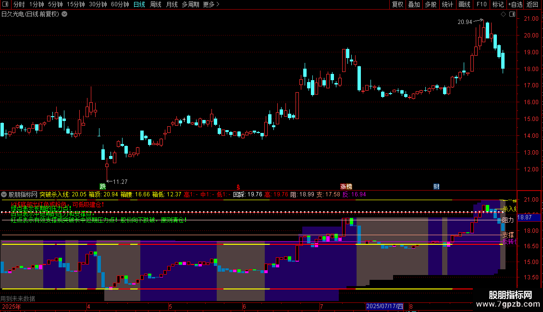Click month 7 on the timeline
The width and height of the screenshot is (543, 312).
tap(321, 306)
